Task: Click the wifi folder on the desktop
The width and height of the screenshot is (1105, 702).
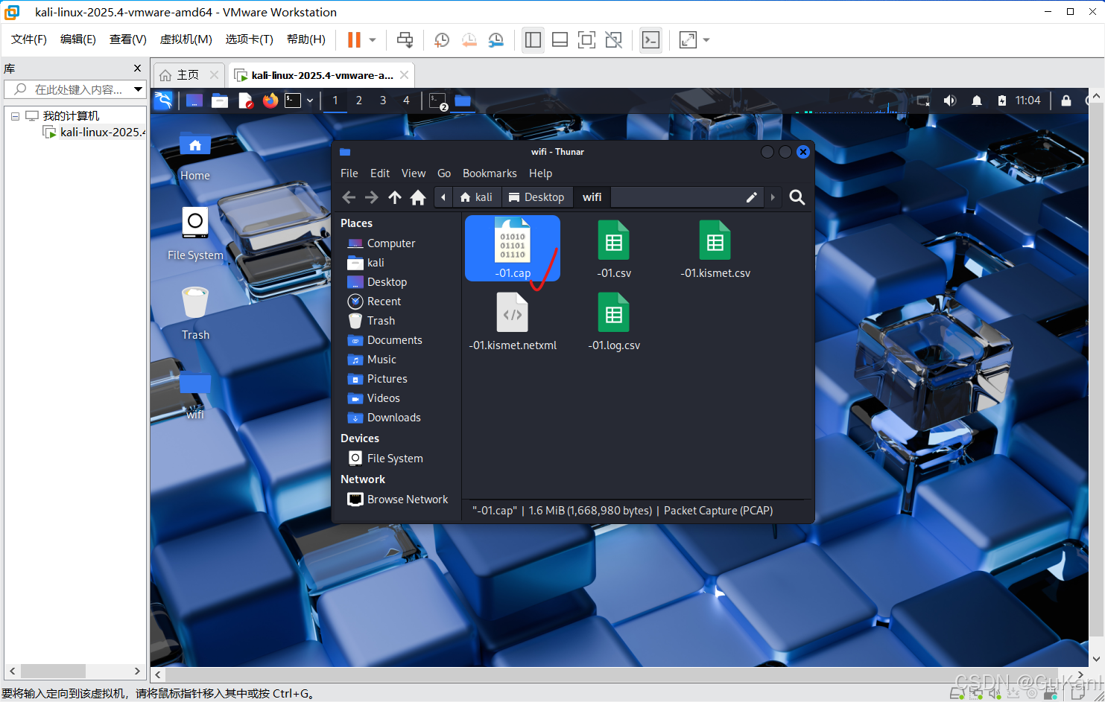Action: click(x=195, y=396)
